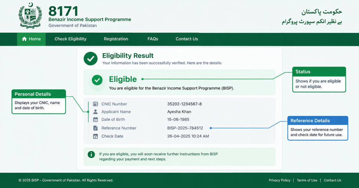Click the Reference Number label

pyautogui.click(x=119, y=128)
